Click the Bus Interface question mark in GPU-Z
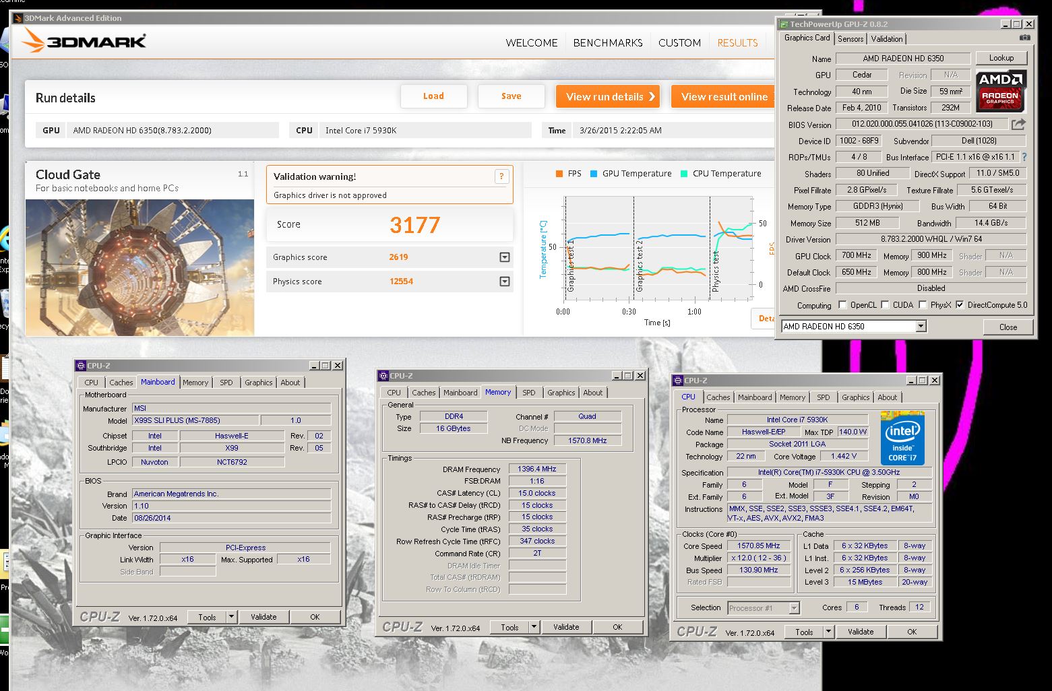Viewport: 1052px width, 691px height. (x=1024, y=157)
